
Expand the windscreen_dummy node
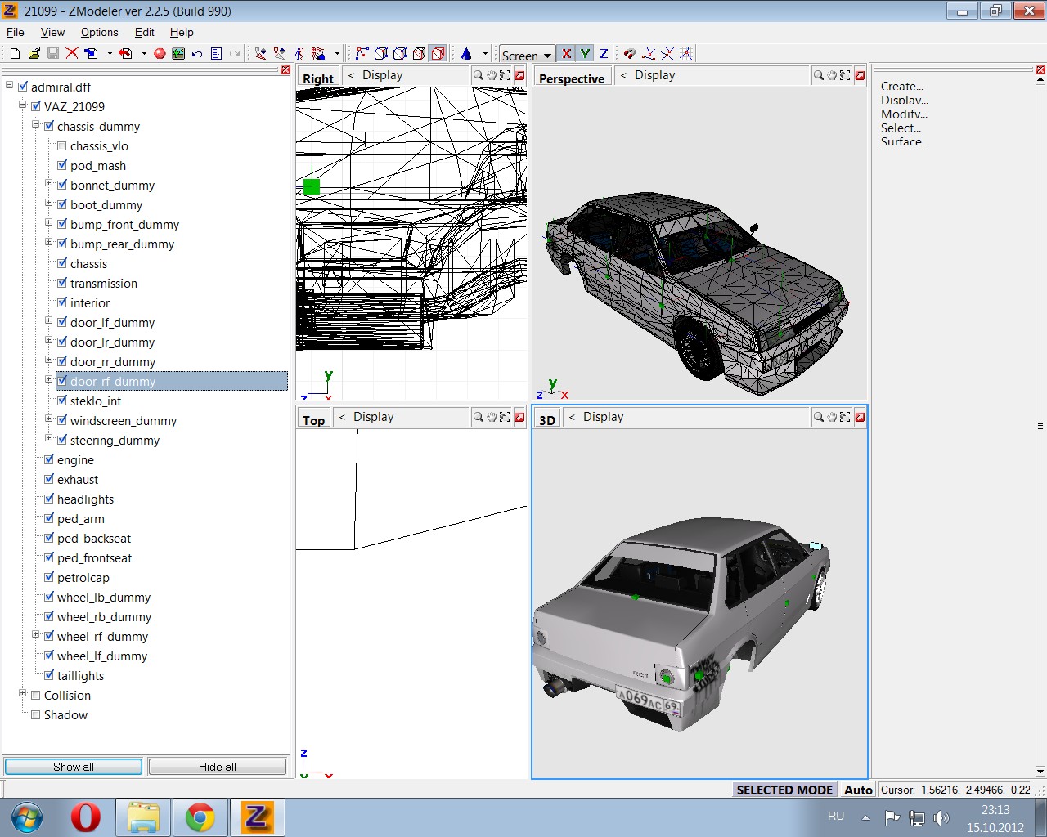[48, 419]
